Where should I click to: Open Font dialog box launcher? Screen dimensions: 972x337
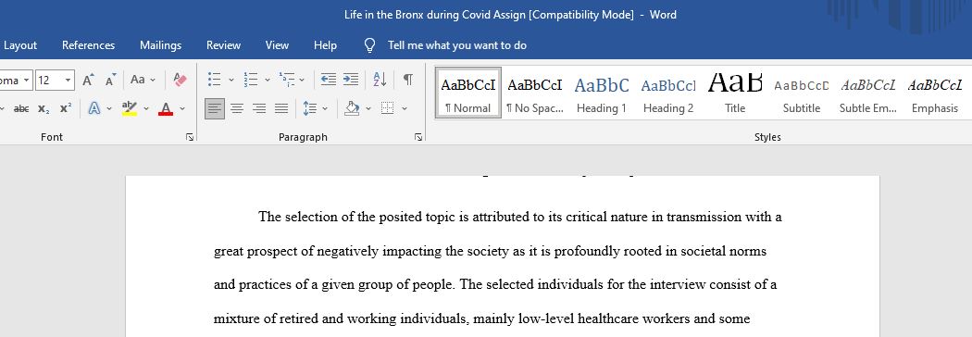[x=189, y=138]
